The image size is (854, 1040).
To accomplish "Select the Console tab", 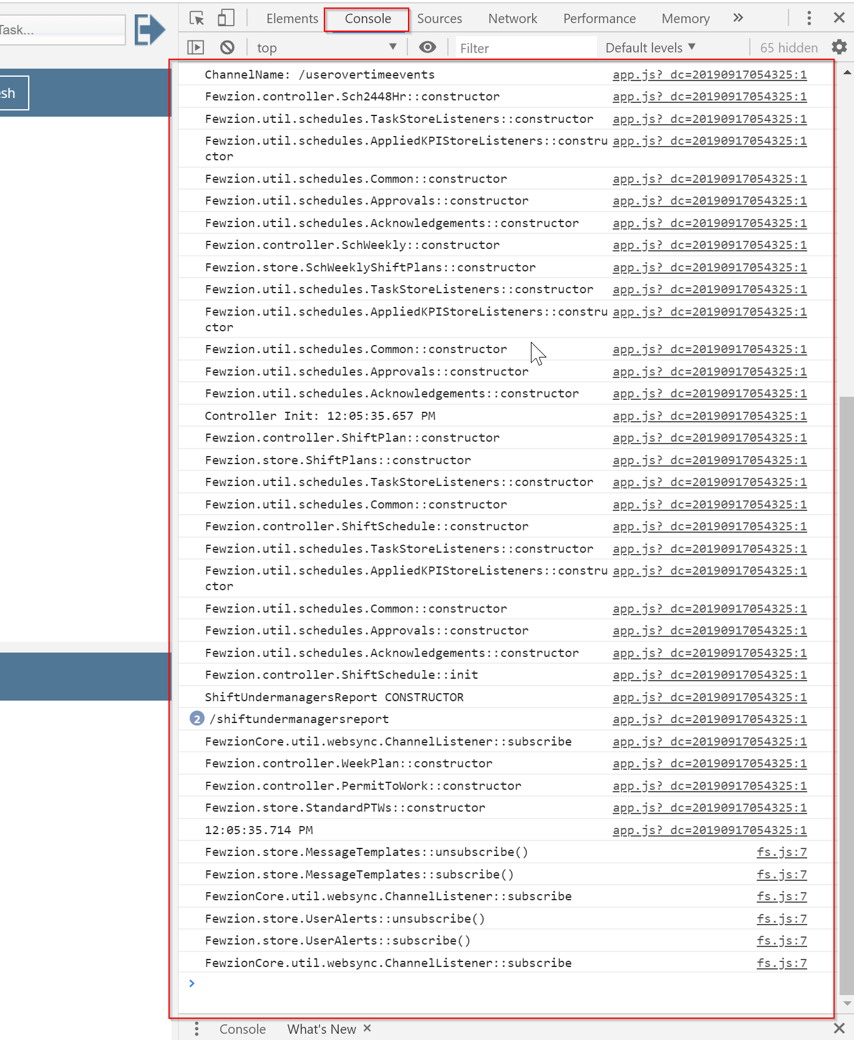I will pyautogui.click(x=367, y=19).
